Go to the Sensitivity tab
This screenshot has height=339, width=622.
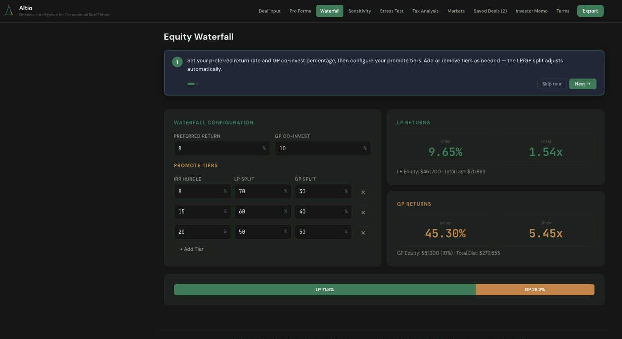[x=360, y=11]
